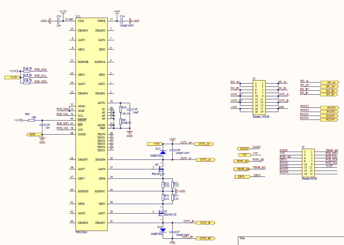Select sense resistor R52 symbol

pos(172,185)
